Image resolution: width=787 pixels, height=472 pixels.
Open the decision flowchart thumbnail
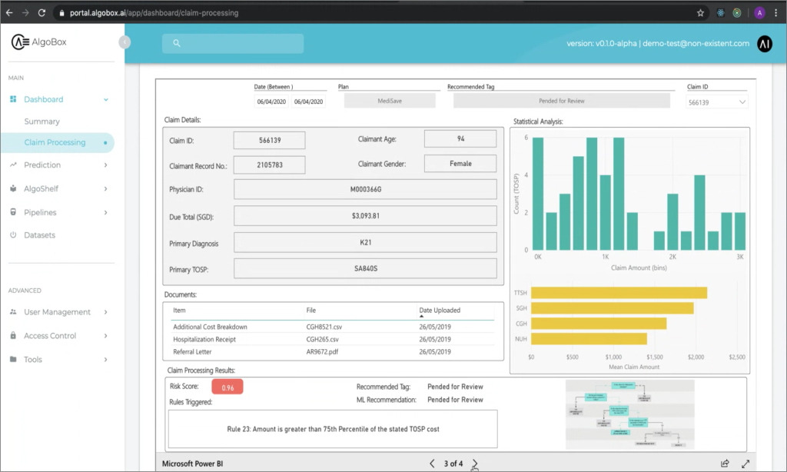tap(630, 414)
